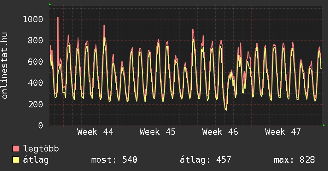
Task: Click the Week 44 axis label
Action: point(95,132)
